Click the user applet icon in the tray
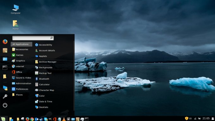 (213, 118)
